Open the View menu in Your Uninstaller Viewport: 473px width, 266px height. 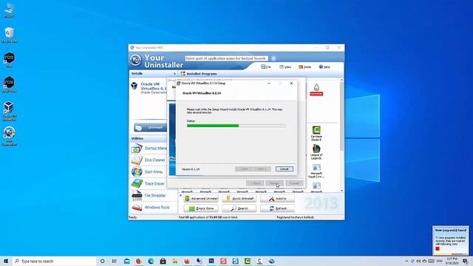[x=285, y=67]
